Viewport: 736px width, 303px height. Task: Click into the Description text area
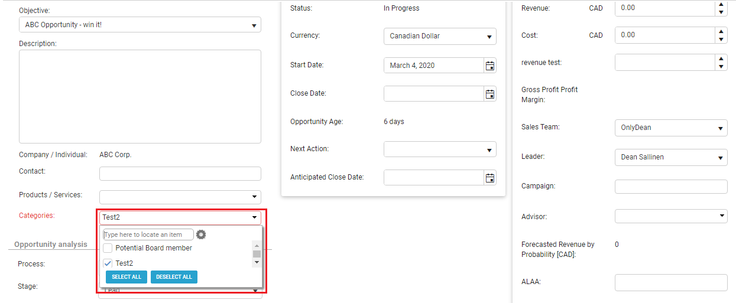pos(140,96)
